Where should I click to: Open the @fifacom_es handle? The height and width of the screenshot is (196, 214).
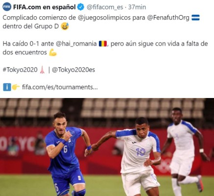[105, 7]
